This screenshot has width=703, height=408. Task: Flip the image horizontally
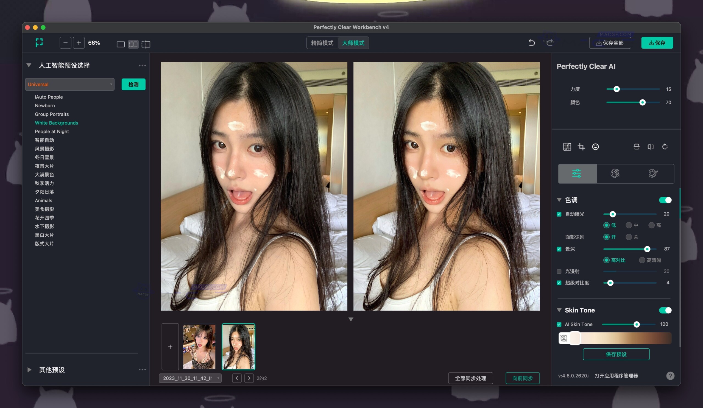[651, 147]
